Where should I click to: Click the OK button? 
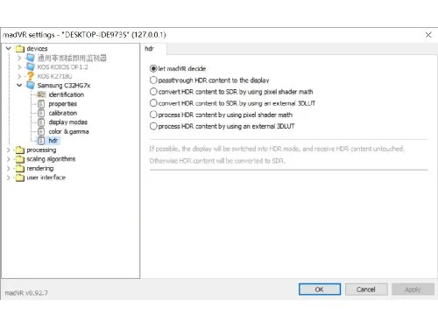[320, 290]
